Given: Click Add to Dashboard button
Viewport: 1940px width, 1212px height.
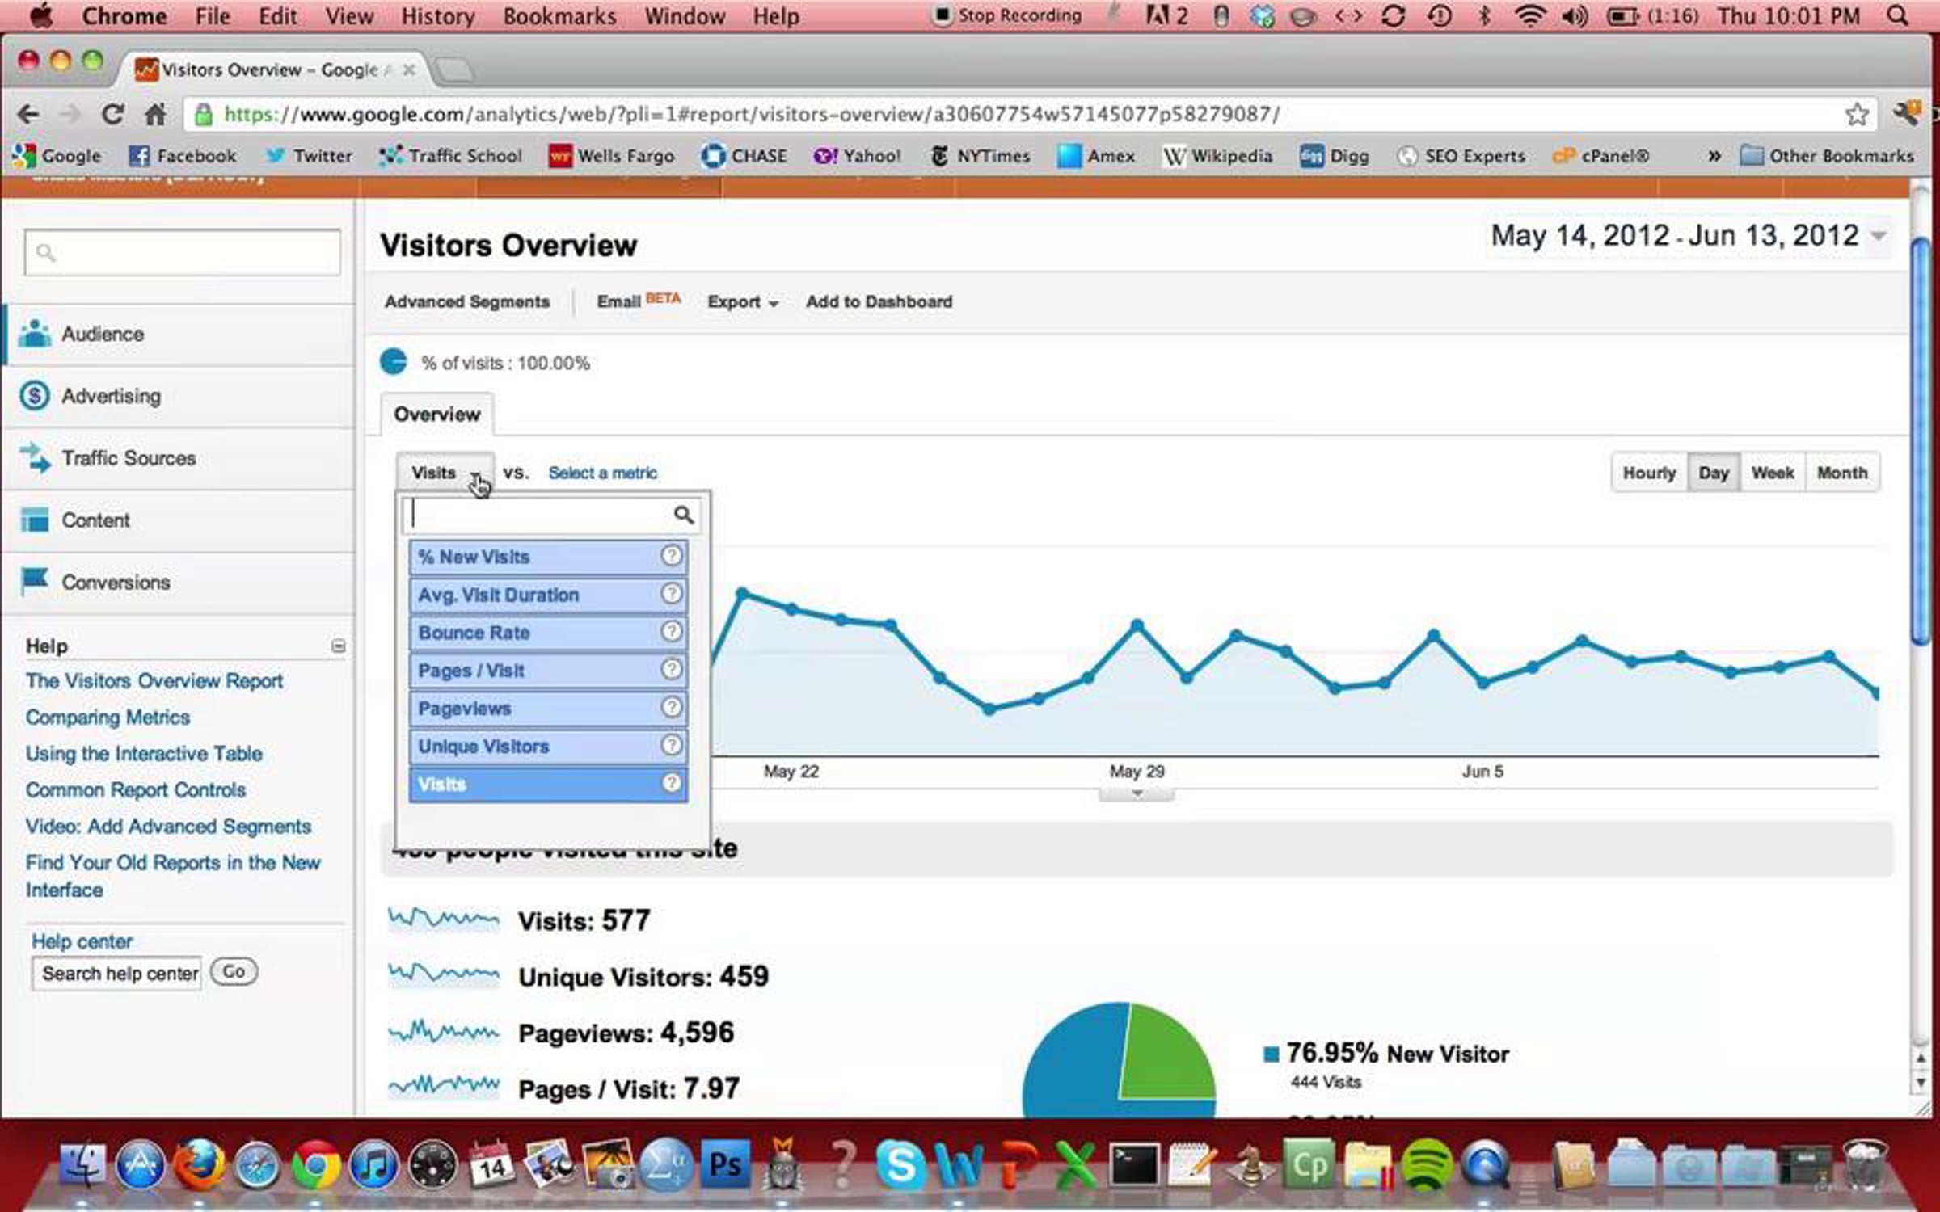Looking at the screenshot, I should (x=879, y=302).
